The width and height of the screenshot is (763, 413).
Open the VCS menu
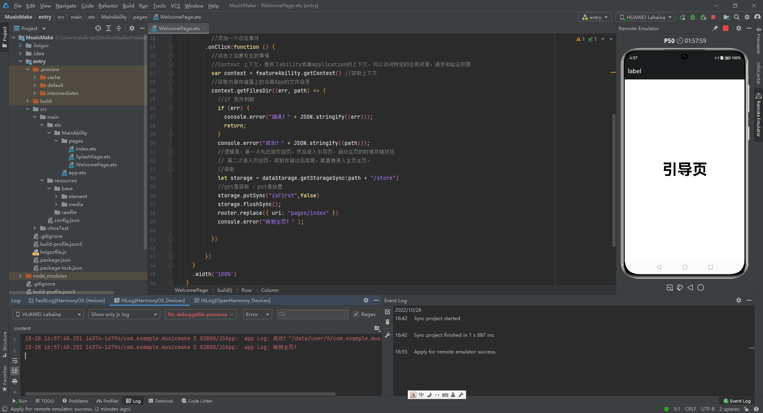(175, 6)
